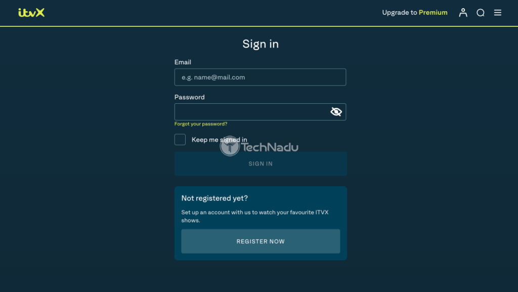518x292 pixels.
Task: Click the Password field label
Action: pos(190,97)
